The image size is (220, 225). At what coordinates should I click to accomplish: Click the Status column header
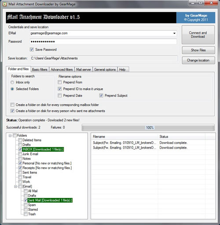click(182, 137)
